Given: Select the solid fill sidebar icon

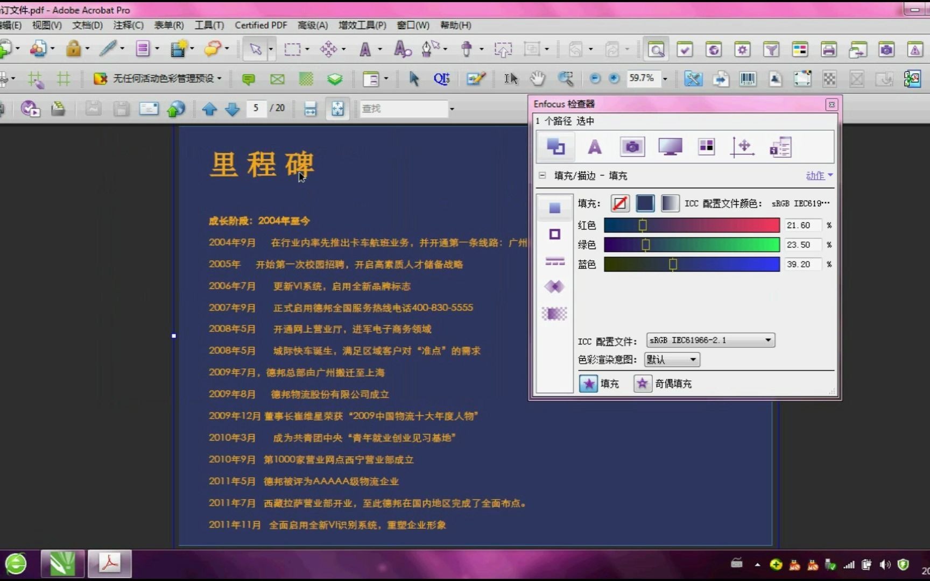Looking at the screenshot, I should pos(554,208).
